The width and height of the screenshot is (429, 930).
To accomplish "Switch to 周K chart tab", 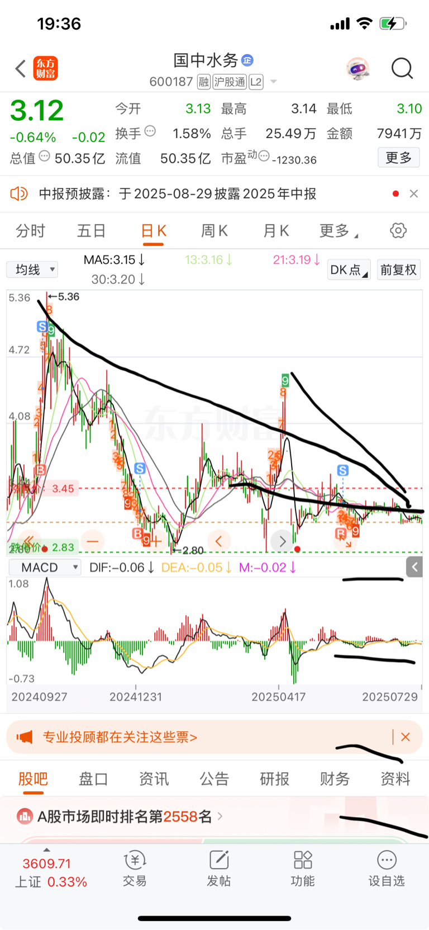I will [214, 231].
